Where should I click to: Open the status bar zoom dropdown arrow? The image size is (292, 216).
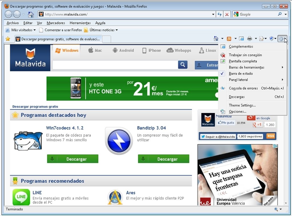[281, 209]
